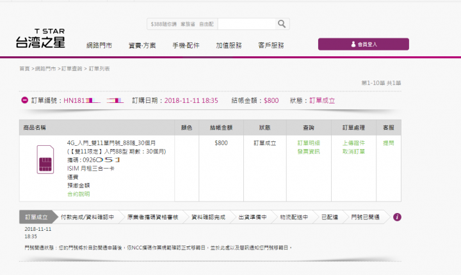Open the purple info icon beside progress steps
The height and width of the screenshot is (275, 461).
(397, 217)
